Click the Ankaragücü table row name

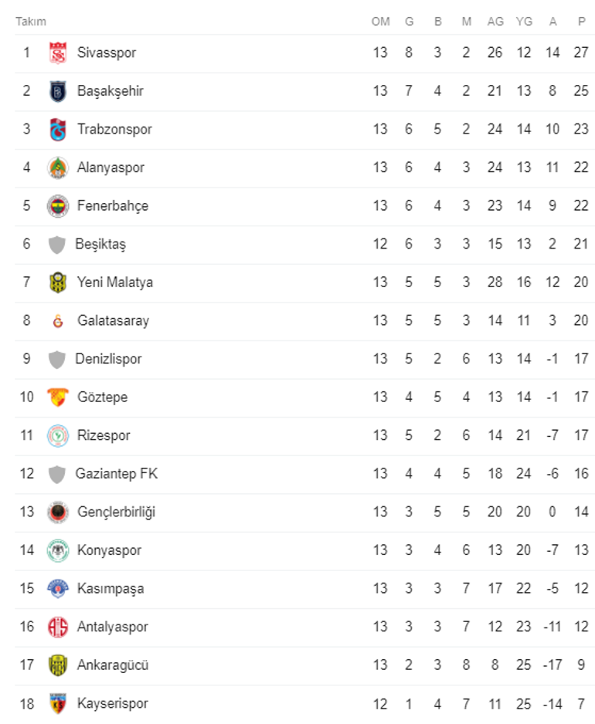[113, 665]
